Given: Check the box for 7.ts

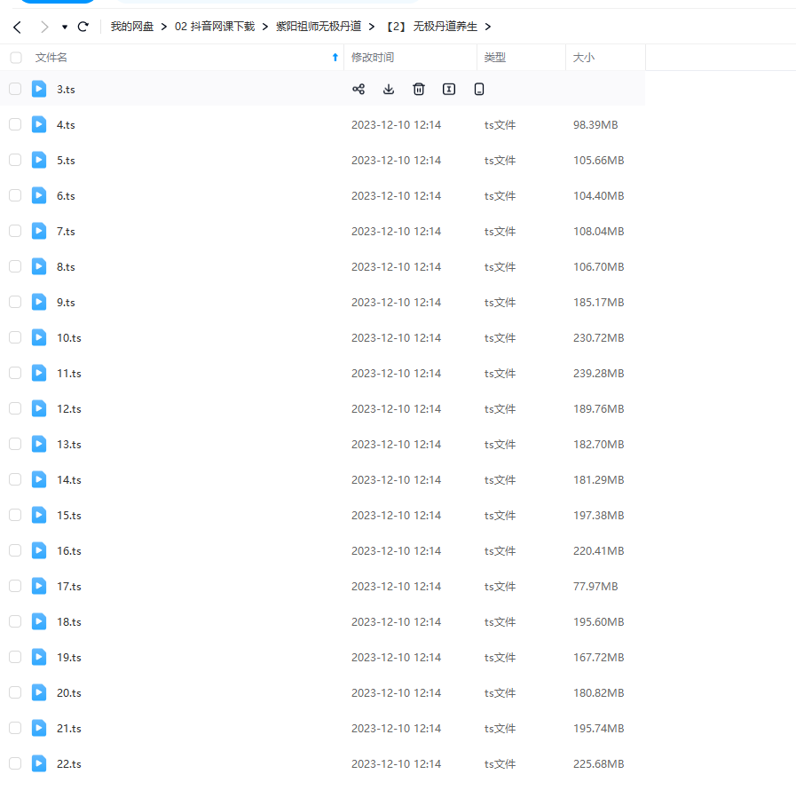Looking at the screenshot, I should pyautogui.click(x=15, y=231).
